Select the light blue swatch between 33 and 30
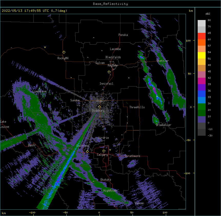The image size is (221, 216). tap(202, 100)
